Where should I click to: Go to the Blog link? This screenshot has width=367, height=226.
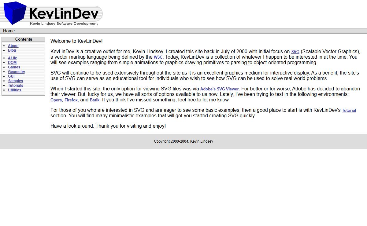pos(12,50)
